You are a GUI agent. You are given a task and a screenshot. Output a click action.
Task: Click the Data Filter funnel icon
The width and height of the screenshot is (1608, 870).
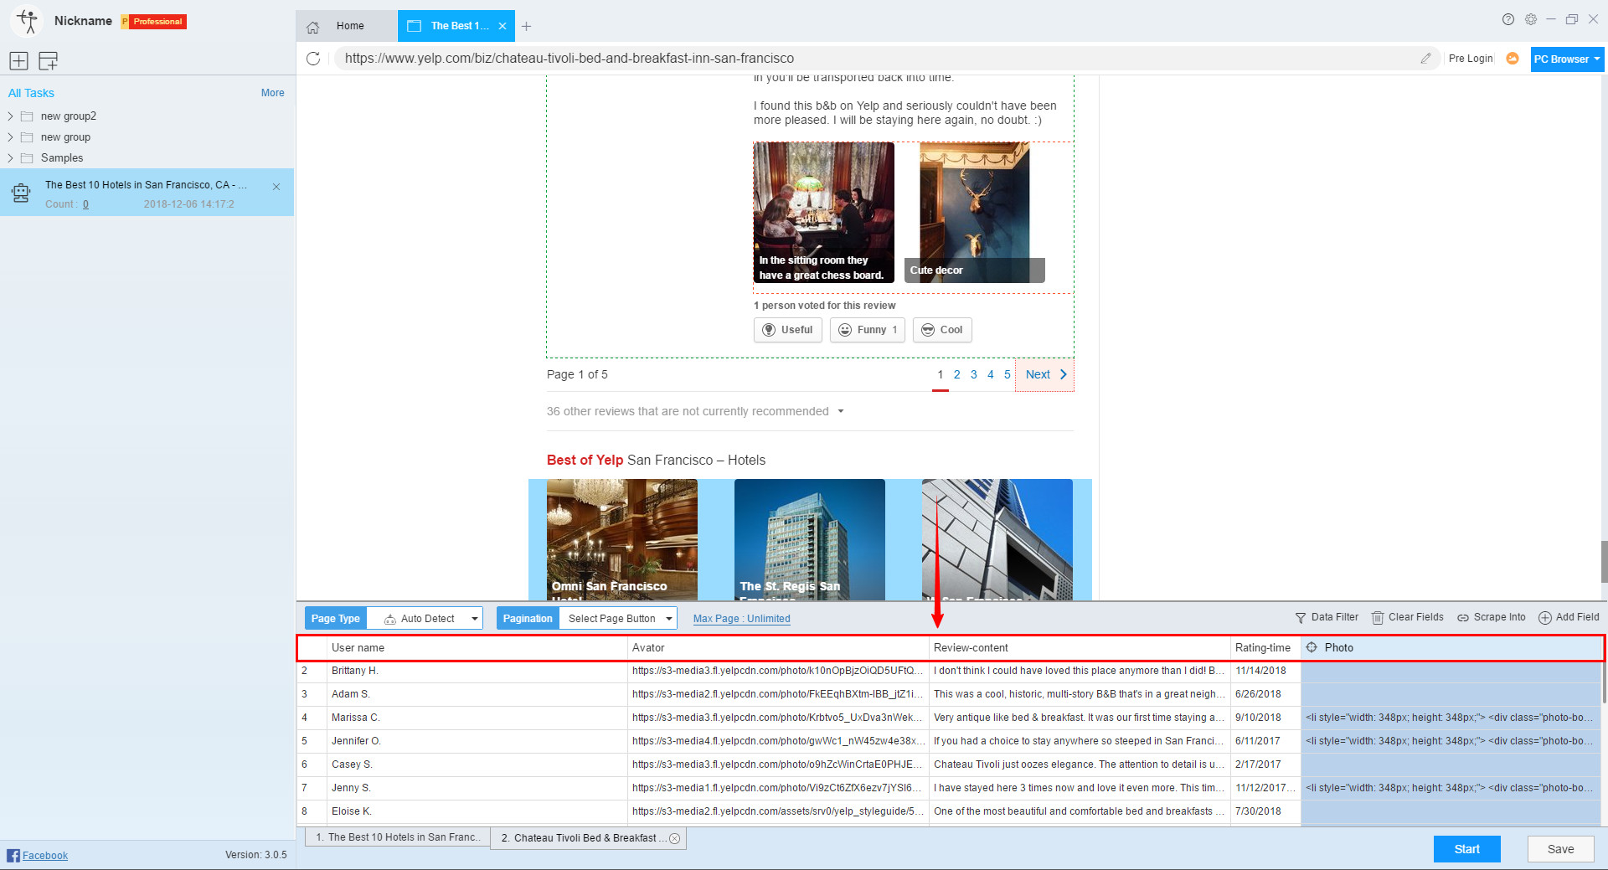pyautogui.click(x=1301, y=618)
